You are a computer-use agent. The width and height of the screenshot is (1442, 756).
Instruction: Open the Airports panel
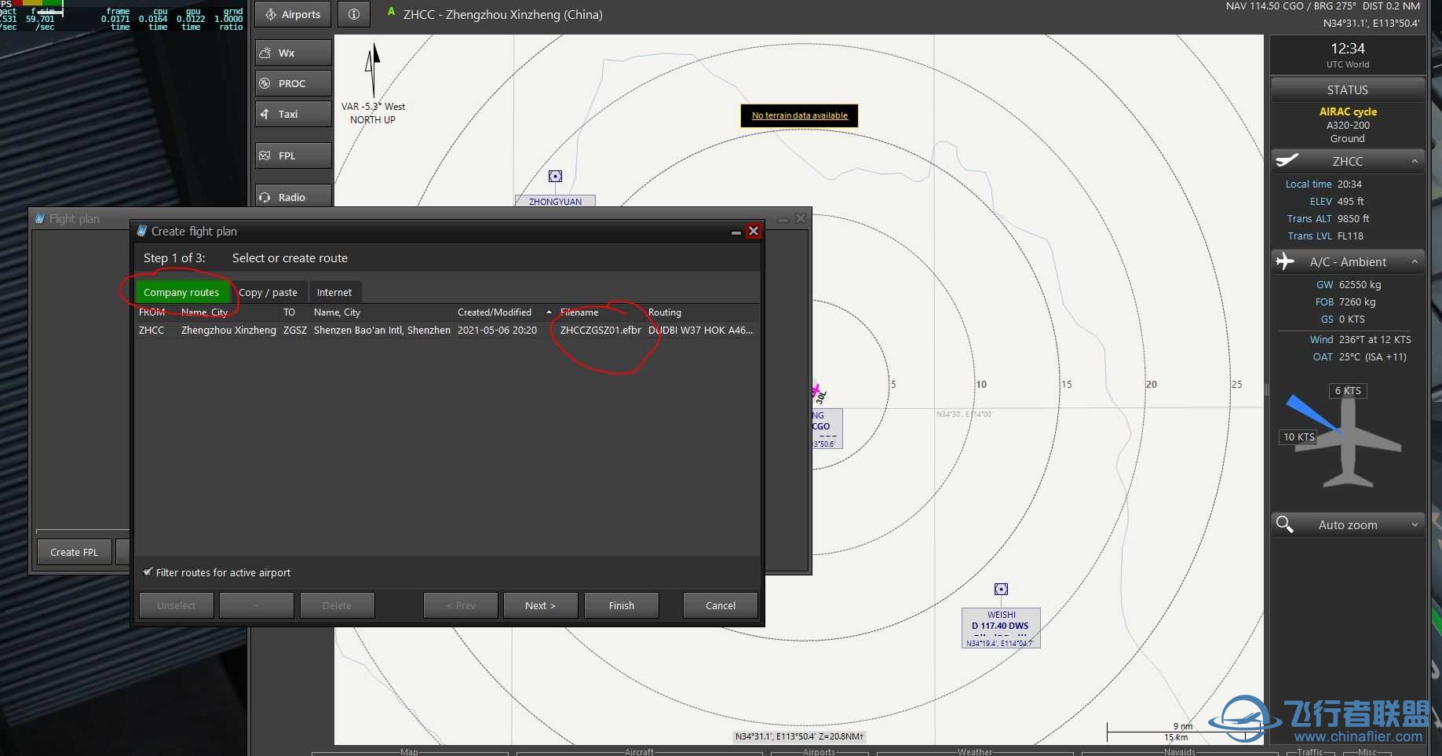(x=291, y=13)
